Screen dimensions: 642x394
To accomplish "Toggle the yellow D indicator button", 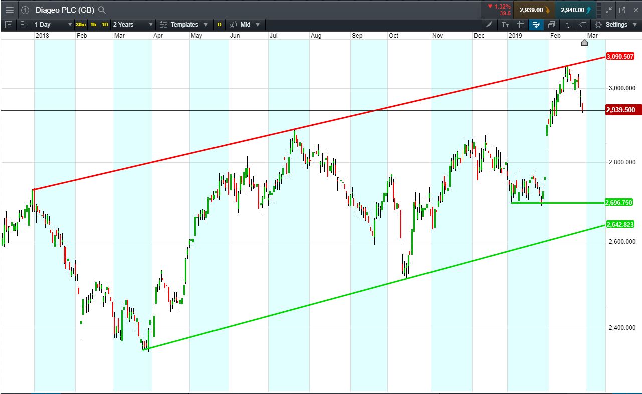I will [x=219, y=24].
